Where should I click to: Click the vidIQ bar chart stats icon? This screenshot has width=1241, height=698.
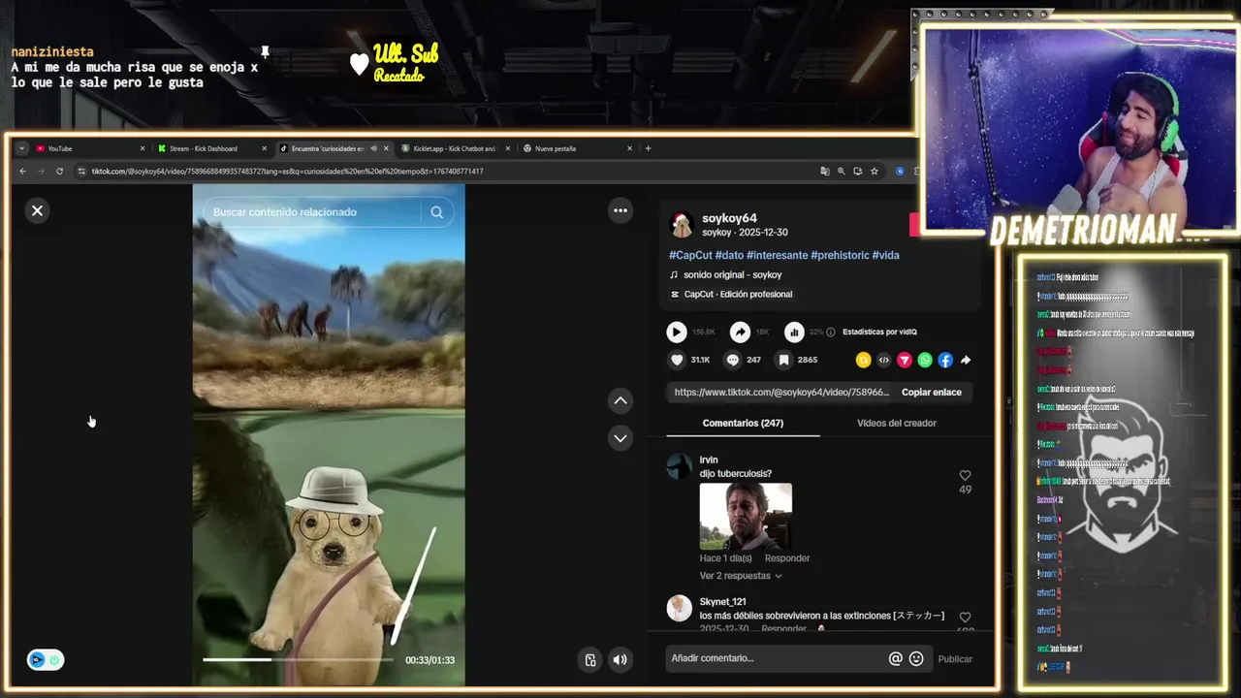(x=794, y=333)
